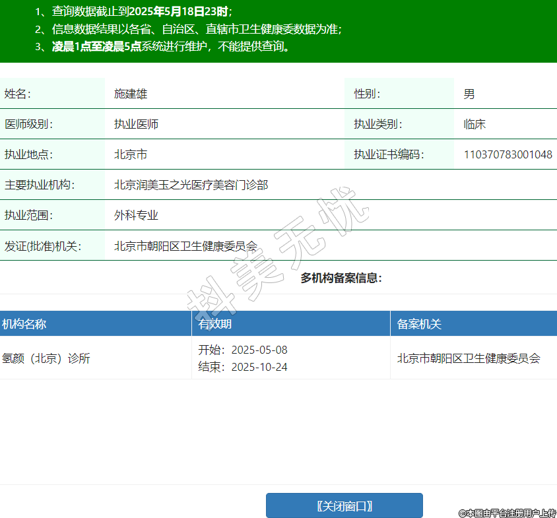
Task: Click the data cutoff date notice line
Action: coord(133,11)
